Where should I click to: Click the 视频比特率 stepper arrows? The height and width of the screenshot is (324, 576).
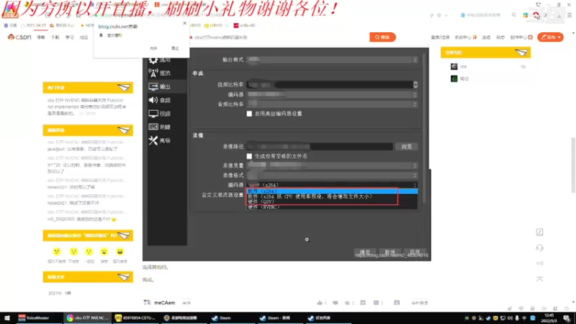415,84
